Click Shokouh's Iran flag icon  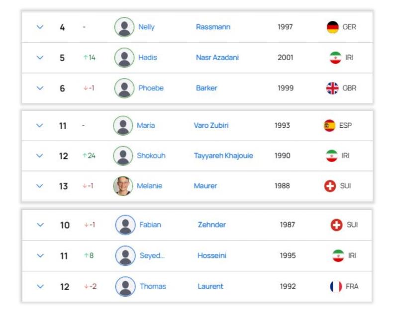click(x=332, y=156)
